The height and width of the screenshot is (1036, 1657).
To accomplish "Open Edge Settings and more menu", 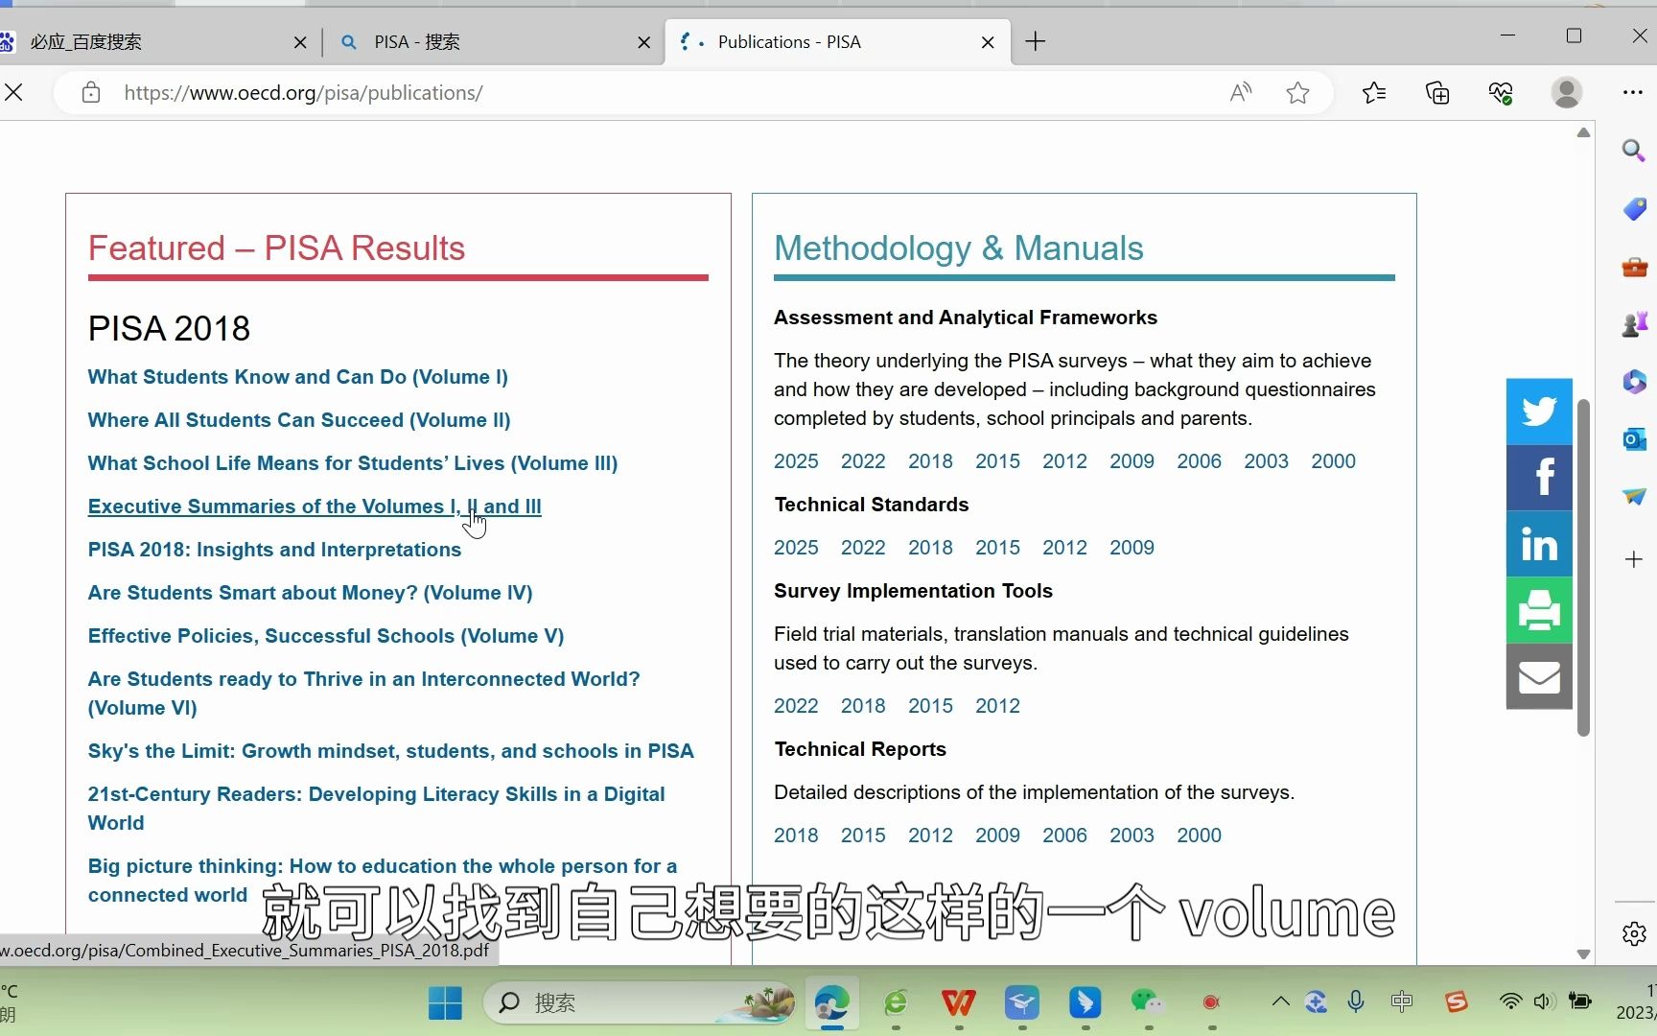I will coord(1633,92).
